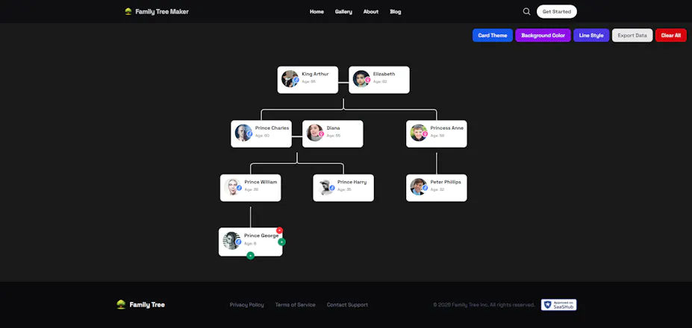Click the male gender badge on King Arthur
This screenshot has height=328, width=692.
pos(296,81)
